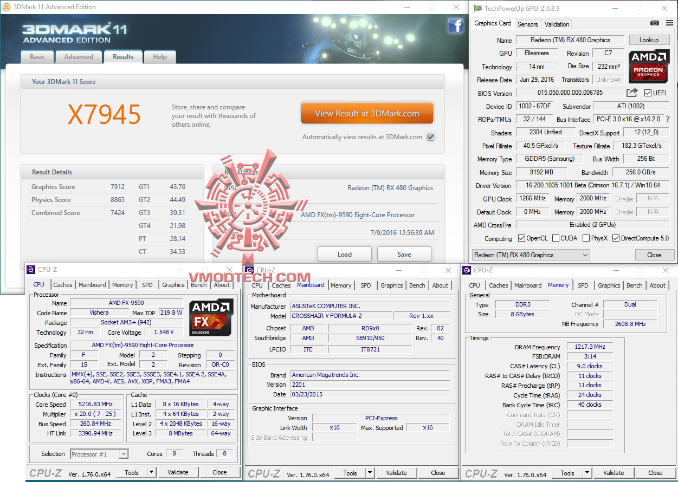Toggle the UEFI checkbox in GPU-Z
678x482 pixels.
point(649,93)
